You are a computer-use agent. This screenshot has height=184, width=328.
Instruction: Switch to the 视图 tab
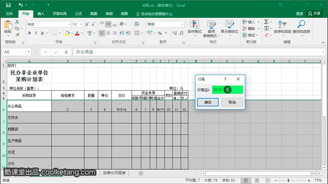coord(124,14)
